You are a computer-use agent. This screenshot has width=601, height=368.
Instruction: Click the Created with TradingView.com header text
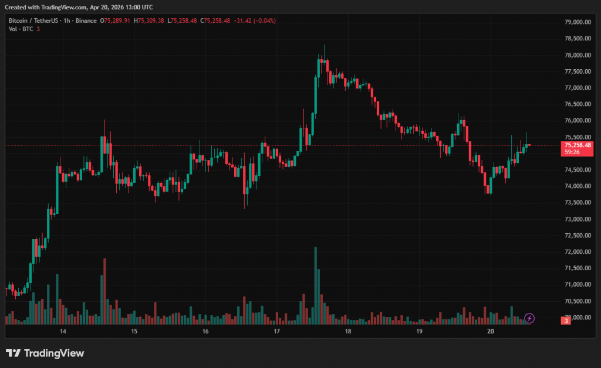pyautogui.click(x=79, y=7)
